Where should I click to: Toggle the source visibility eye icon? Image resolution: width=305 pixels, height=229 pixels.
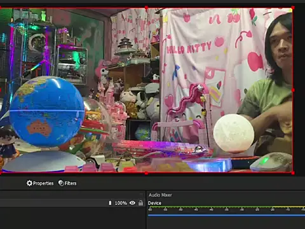132,203
